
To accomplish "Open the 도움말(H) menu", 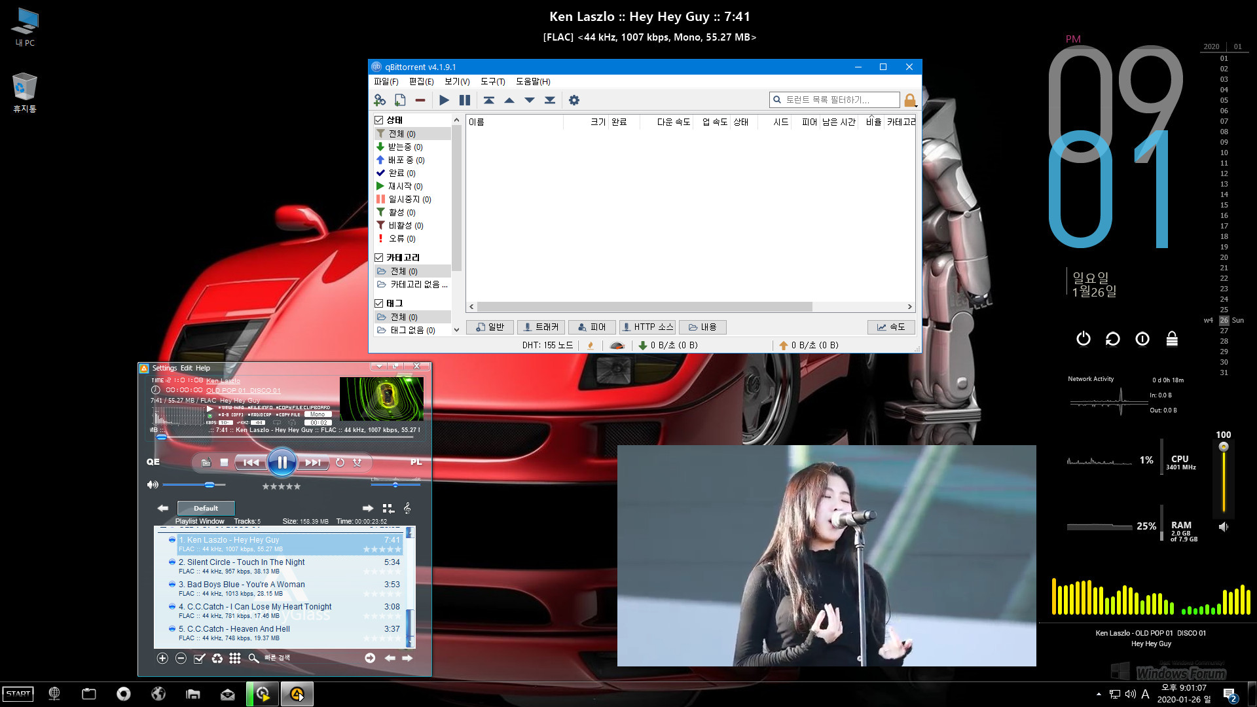I will (533, 81).
